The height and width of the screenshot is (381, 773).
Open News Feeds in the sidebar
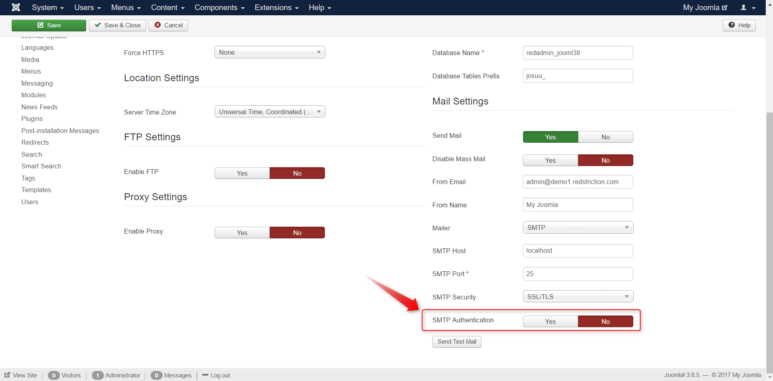click(x=39, y=107)
